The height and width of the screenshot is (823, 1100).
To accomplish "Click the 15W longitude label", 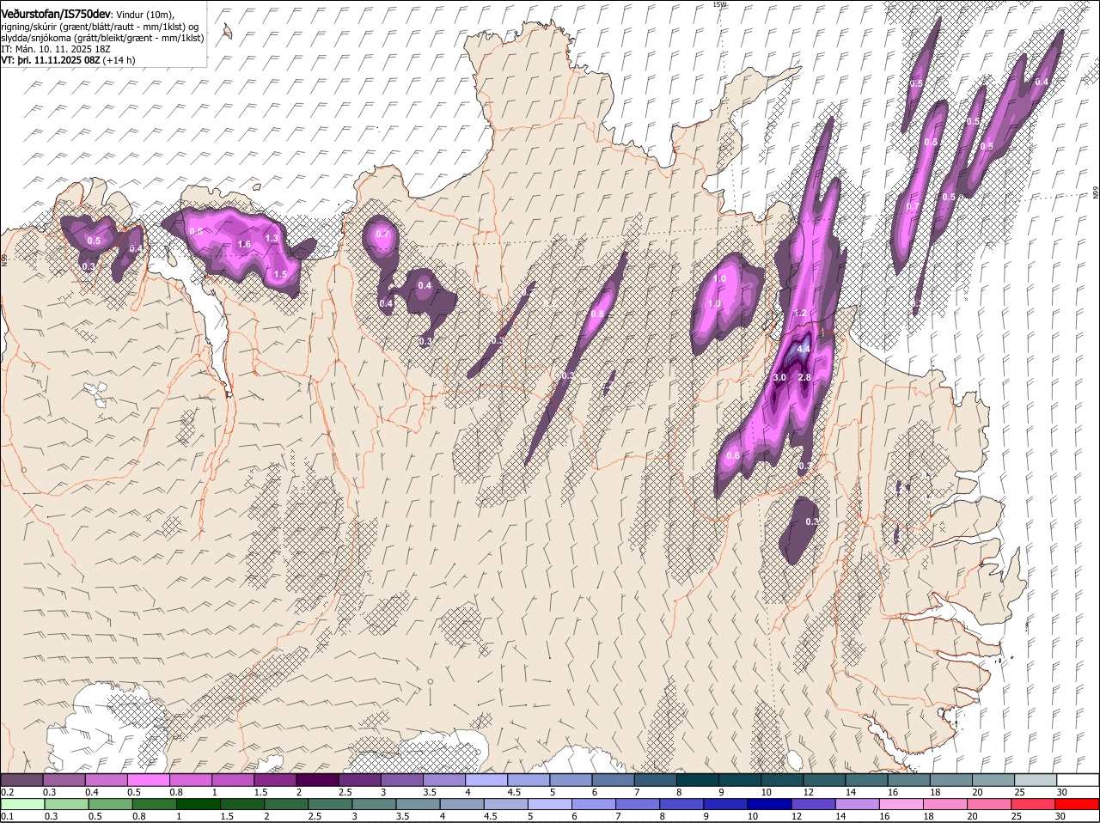I will 719,4.
